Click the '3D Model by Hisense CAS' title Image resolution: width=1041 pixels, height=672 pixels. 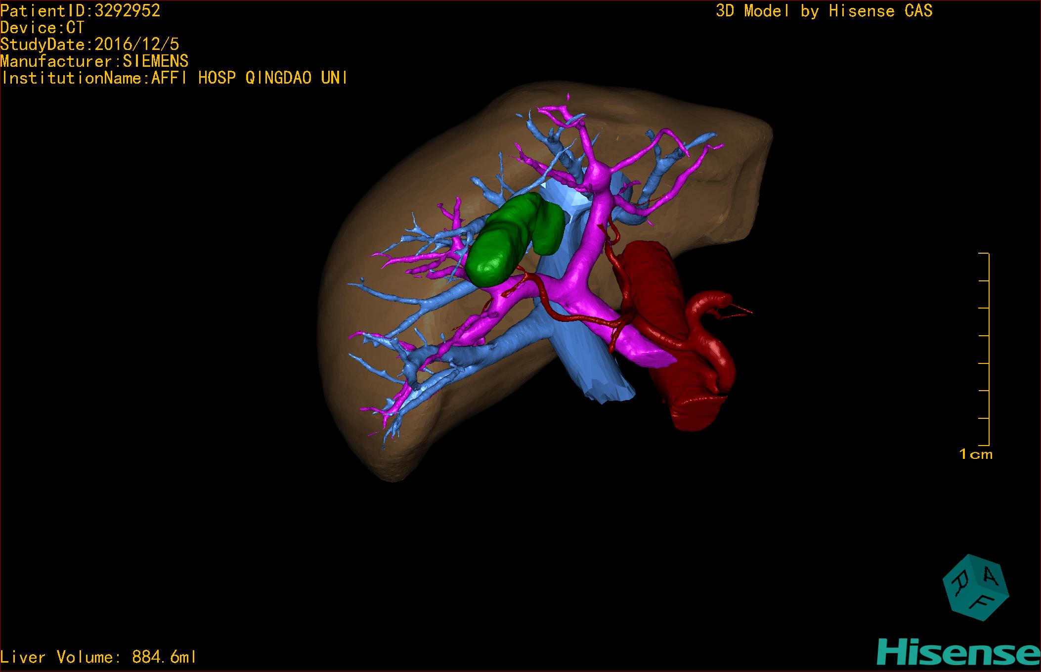pyautogui.click(x=824, y=10)
